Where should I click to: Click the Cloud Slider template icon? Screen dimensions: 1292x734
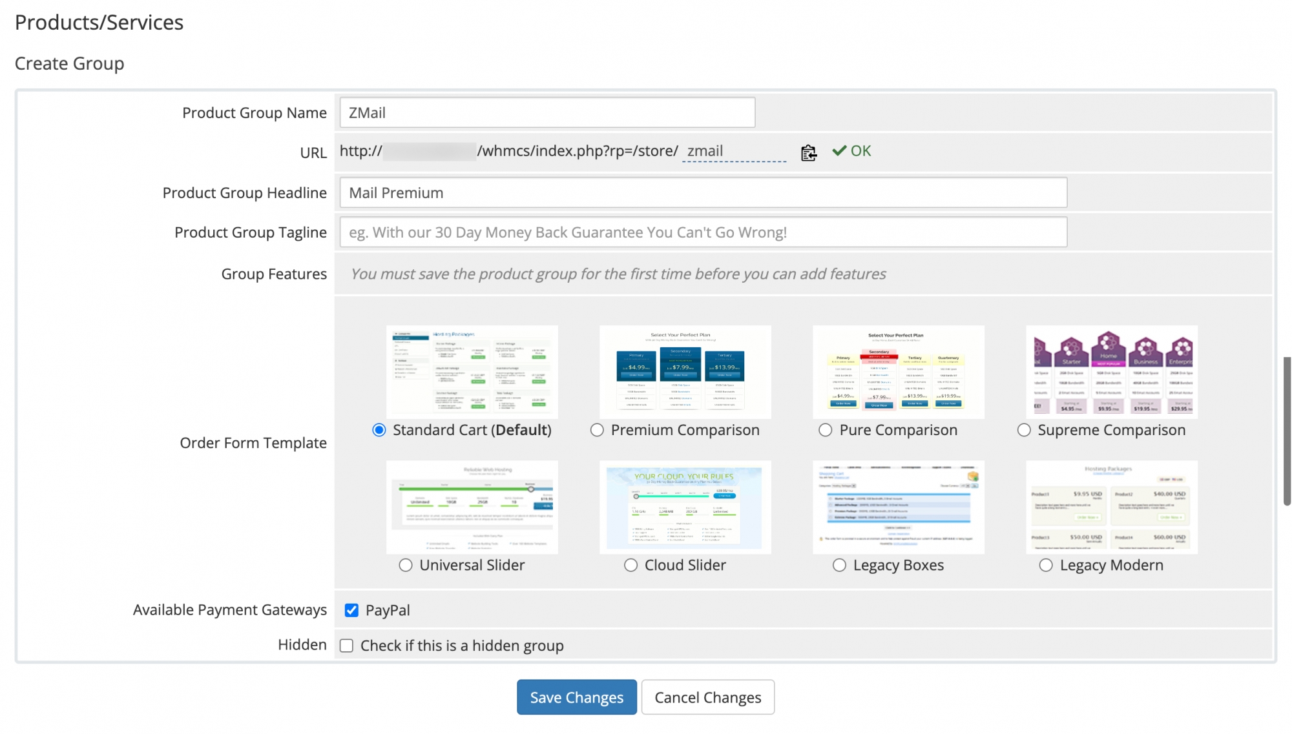(684, 505)
